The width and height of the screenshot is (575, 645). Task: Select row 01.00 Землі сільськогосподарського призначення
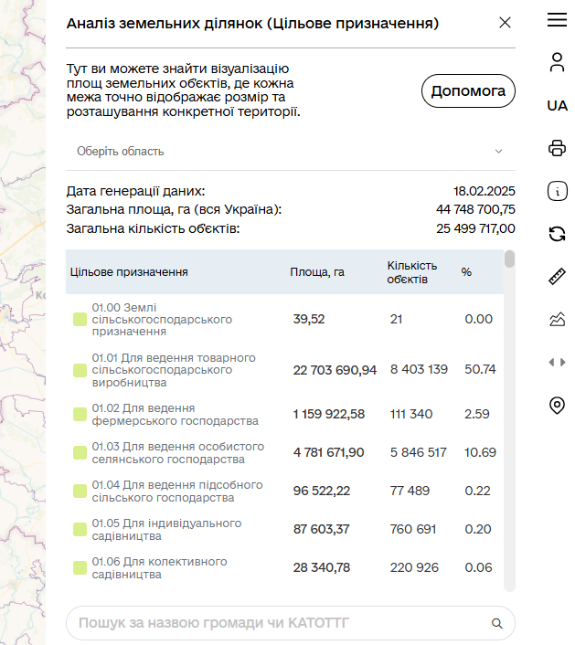point(284,319)
